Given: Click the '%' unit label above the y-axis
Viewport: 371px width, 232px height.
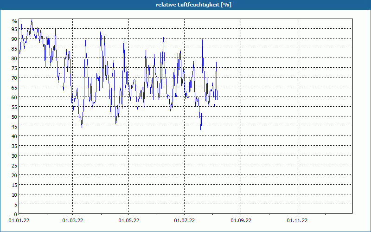Looking at the screenshot, I should pos(14,21).
